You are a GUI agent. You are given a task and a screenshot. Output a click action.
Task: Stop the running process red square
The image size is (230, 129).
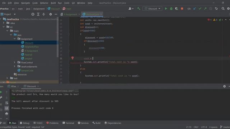182,9
